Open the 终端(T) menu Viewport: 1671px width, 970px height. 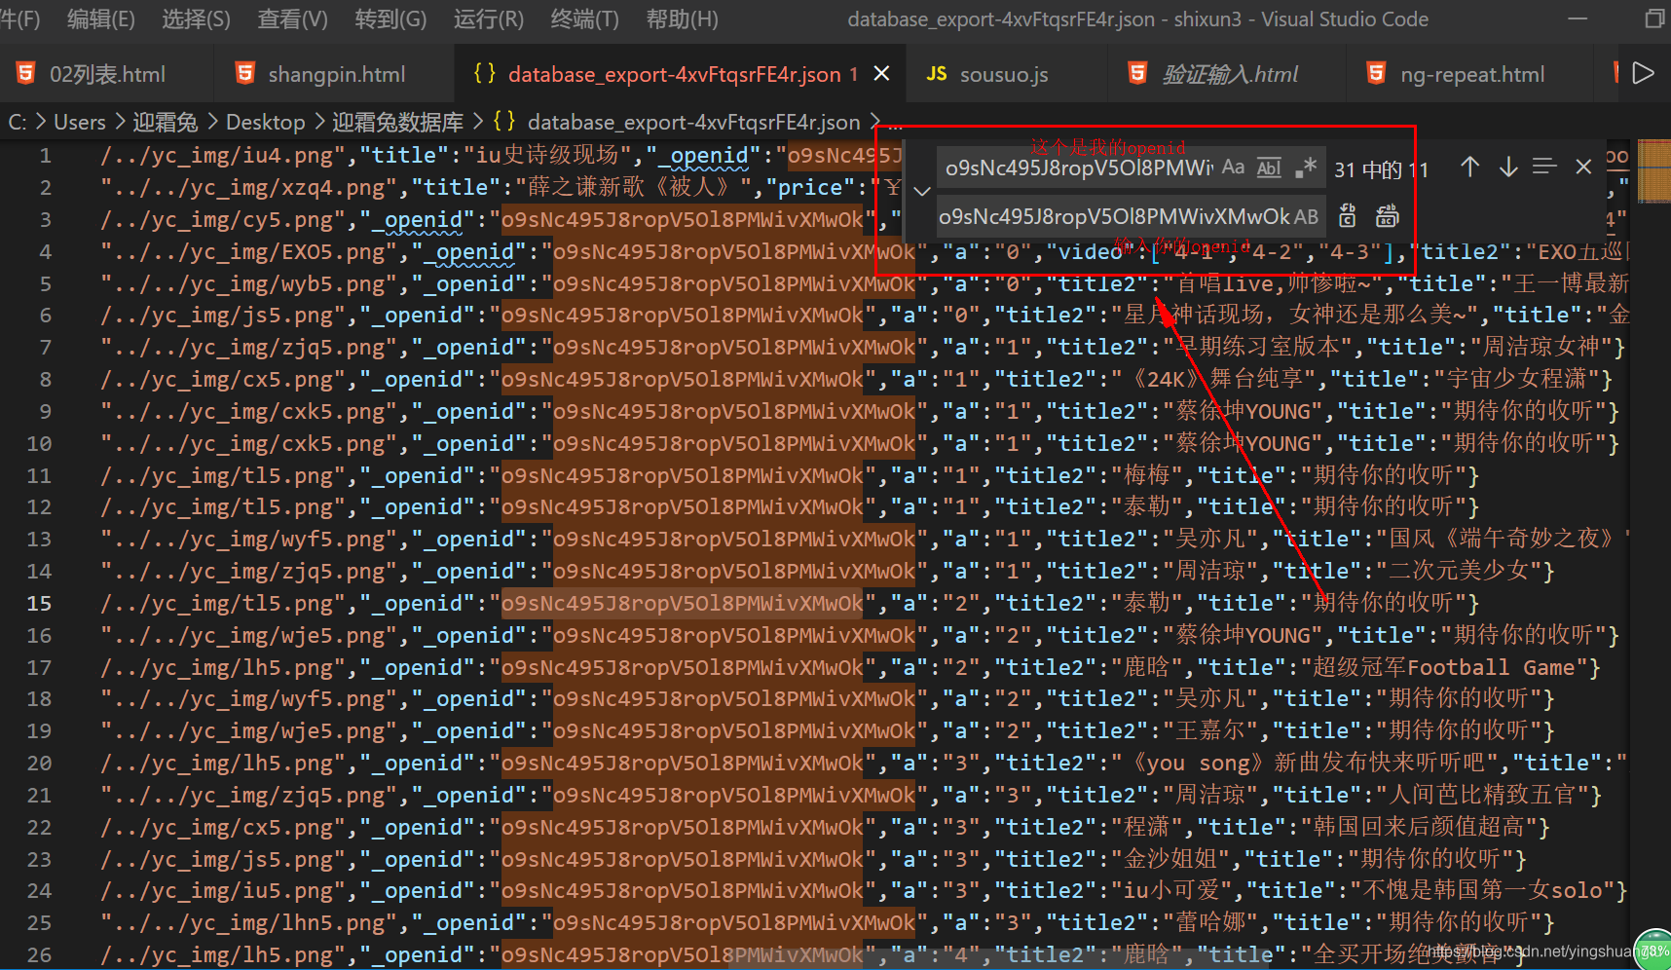(x=584, y=19)
